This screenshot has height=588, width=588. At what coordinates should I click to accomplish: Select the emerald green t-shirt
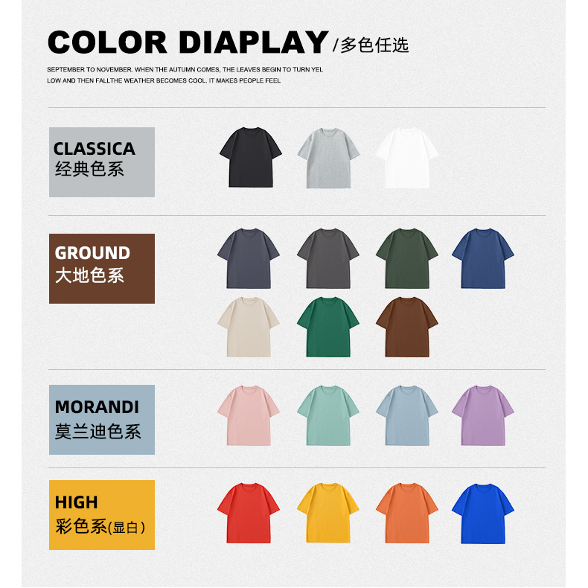click(x=328, y=327)
